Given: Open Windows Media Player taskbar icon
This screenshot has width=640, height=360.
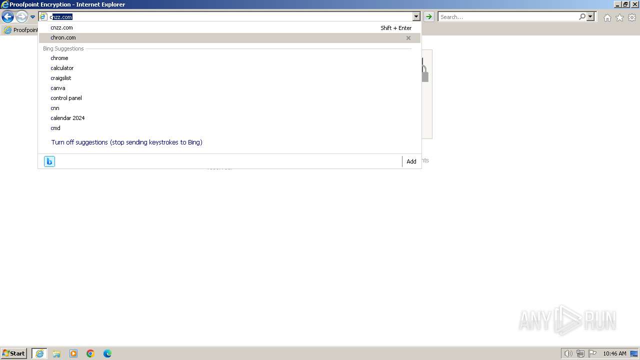Looking at the screenshot, I should point(73,353).
